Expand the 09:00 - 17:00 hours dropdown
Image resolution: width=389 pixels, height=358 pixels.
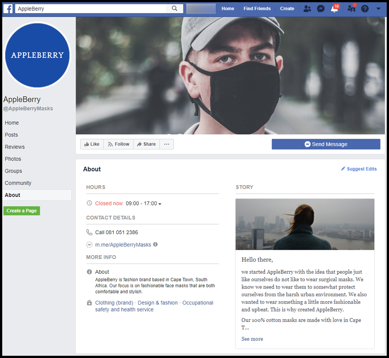click(x=143, y=204)
